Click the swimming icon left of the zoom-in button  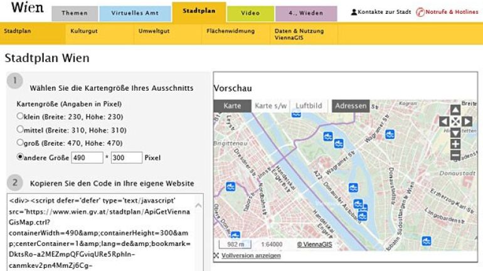tap(390, 135)
